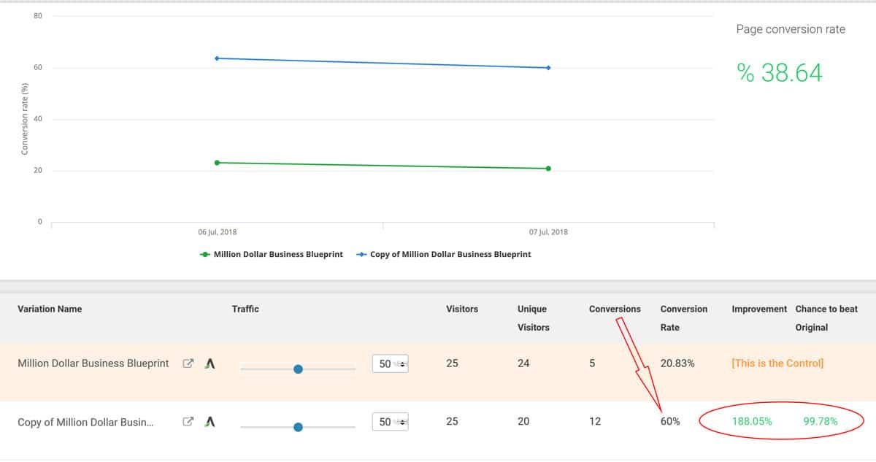Click the 38.64 page conversion rate

(780, 73)
